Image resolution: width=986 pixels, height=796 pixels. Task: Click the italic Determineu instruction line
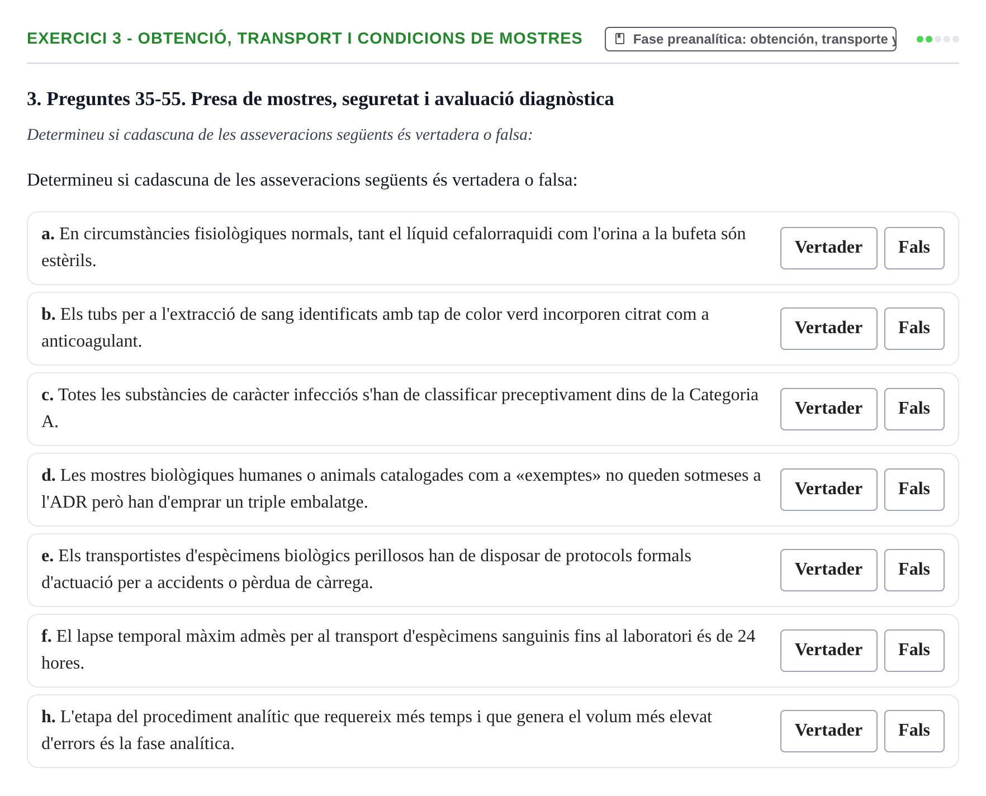tap(279, 135)
